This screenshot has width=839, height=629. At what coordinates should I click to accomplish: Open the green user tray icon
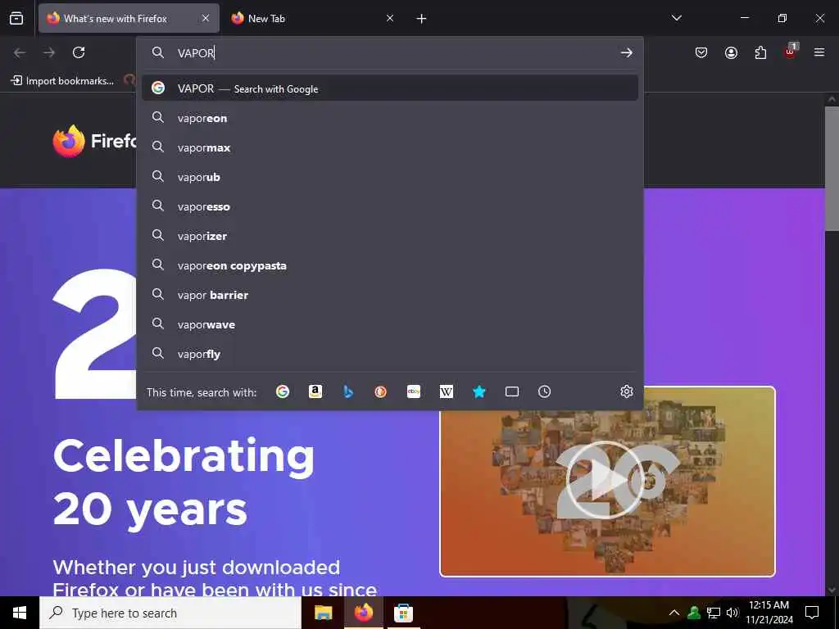(694, 613)
